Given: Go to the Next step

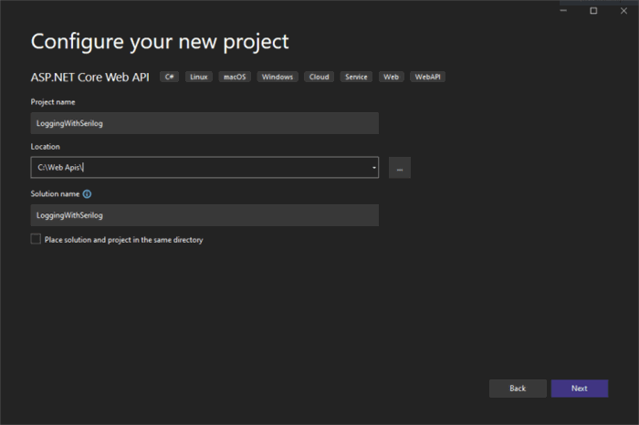Looking at the screenshot, I should (x=580, y=389).
